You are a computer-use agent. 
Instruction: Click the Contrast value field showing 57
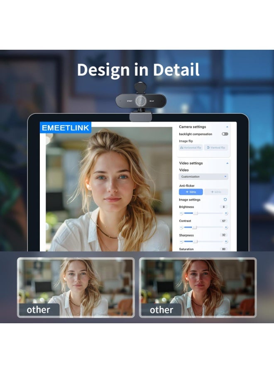pos(224,221)
